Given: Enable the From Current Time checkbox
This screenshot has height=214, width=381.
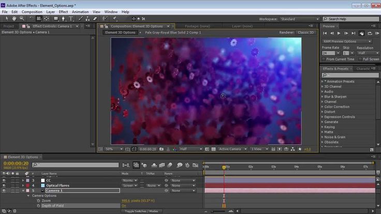Looking at the screenshot, I should pyautogui.click(x=324, y=59).
